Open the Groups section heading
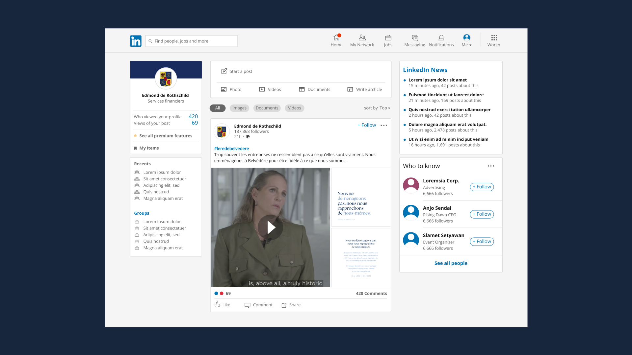632x355 pixels. click(142, 213)
